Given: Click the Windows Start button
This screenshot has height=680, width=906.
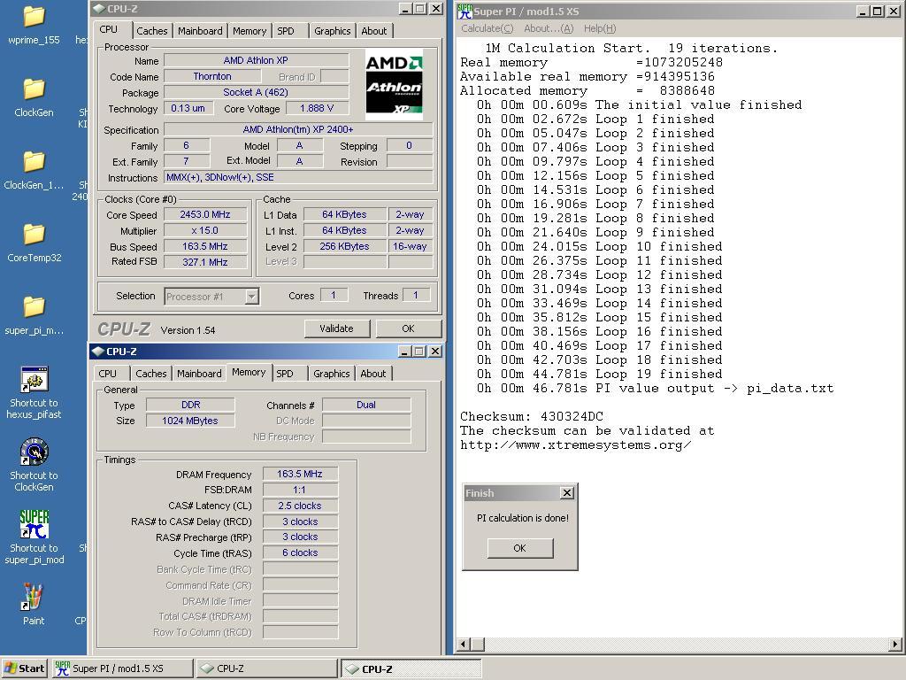Looking at the screenshot, I should 24,668.
